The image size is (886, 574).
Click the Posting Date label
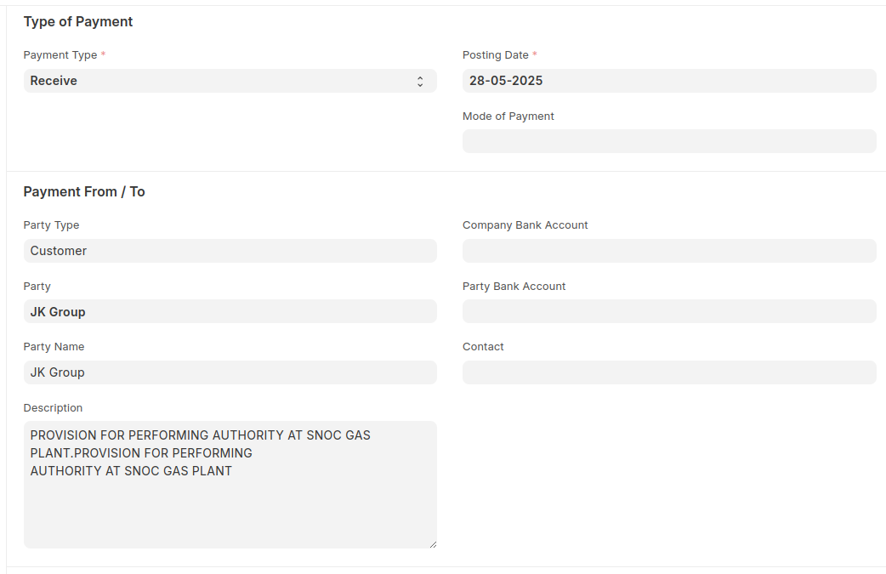(496, 55)
